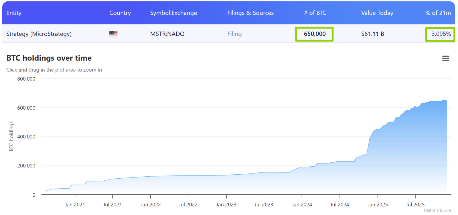Click the United States flag icon

(113, 34)
